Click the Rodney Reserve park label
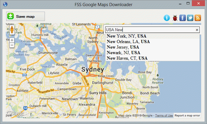The width and height of the screenshot is (207, 124). point(158,81)
